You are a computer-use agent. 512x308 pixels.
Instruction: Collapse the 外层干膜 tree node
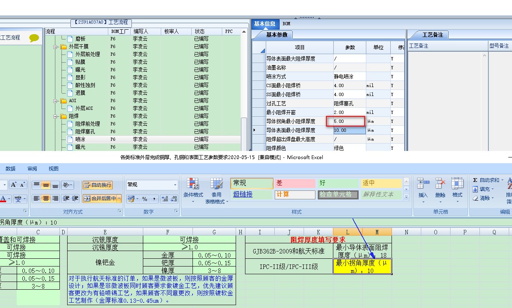point(56,47)
